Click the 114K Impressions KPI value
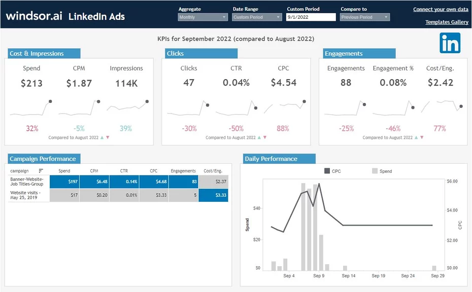 point(126,83)
